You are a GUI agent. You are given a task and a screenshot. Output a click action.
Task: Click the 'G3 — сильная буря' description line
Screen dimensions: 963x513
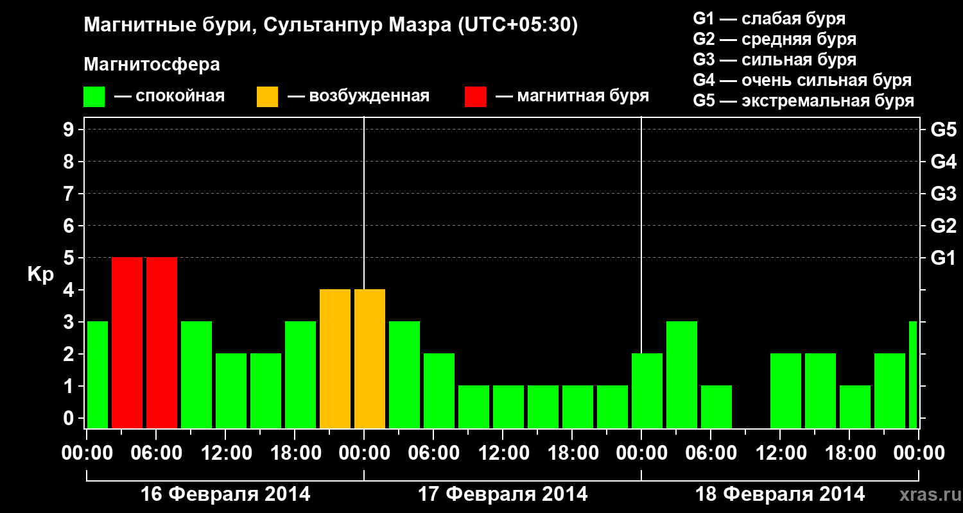click(775, 60)
